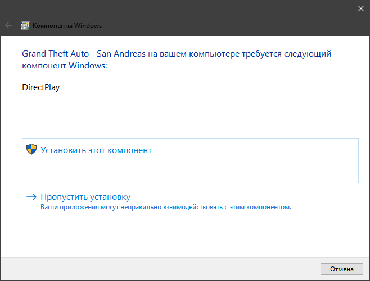Click the blue arrow next to Пропустить установку
Viewport: 370px width, 281px height.
(31, 197)
